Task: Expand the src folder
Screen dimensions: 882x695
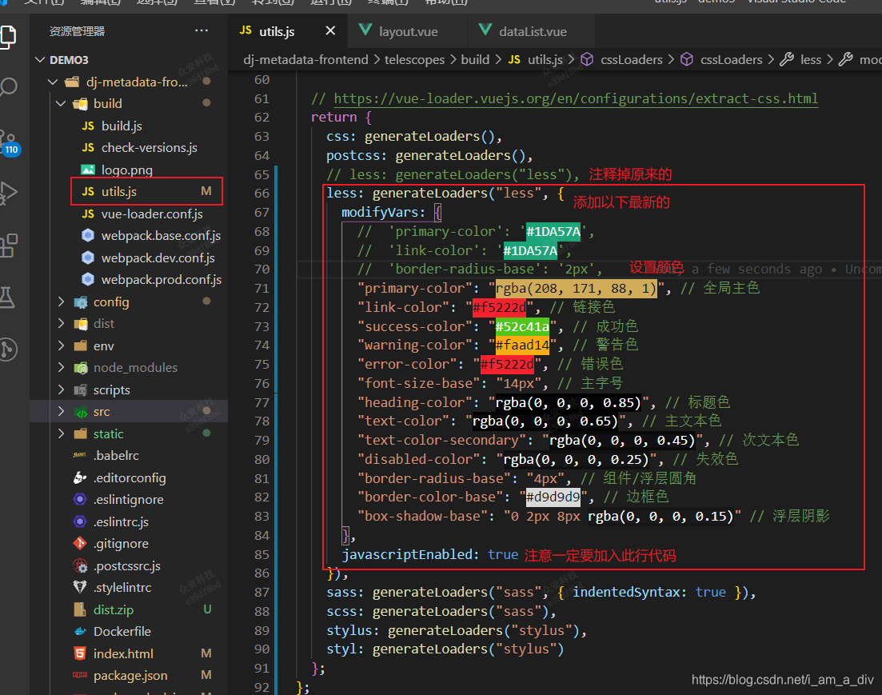Action: click(62, 411)
